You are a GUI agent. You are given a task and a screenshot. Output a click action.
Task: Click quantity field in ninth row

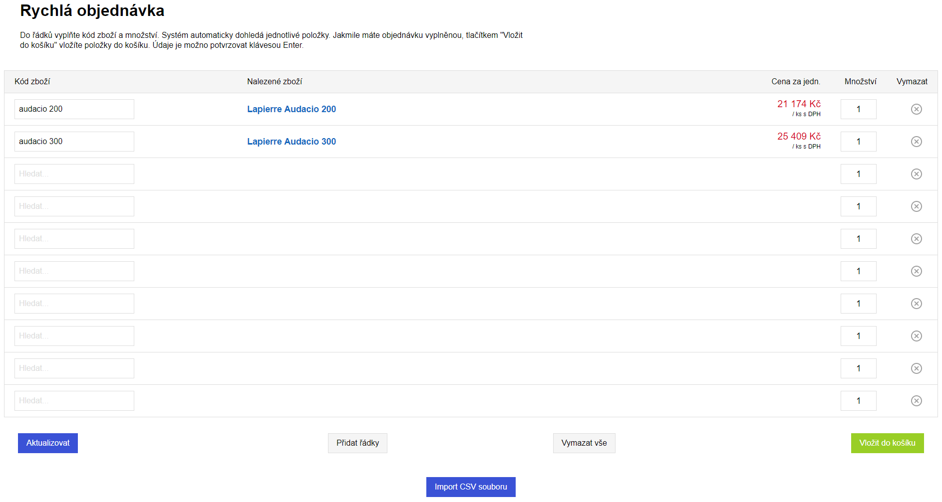tap(859, 368)
